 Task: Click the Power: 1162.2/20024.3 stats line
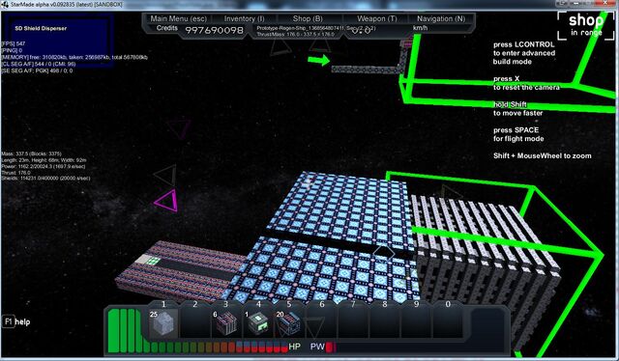[x=44, y=166]
